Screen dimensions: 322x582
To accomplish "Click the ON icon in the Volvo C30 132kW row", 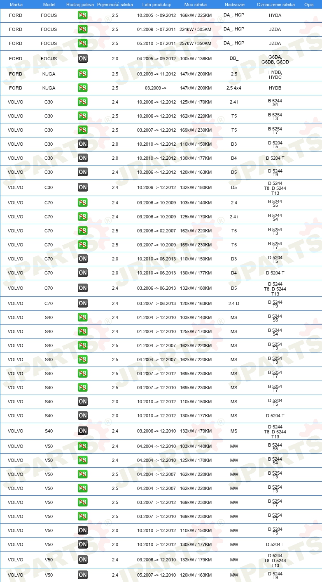I will click(83, 187).
